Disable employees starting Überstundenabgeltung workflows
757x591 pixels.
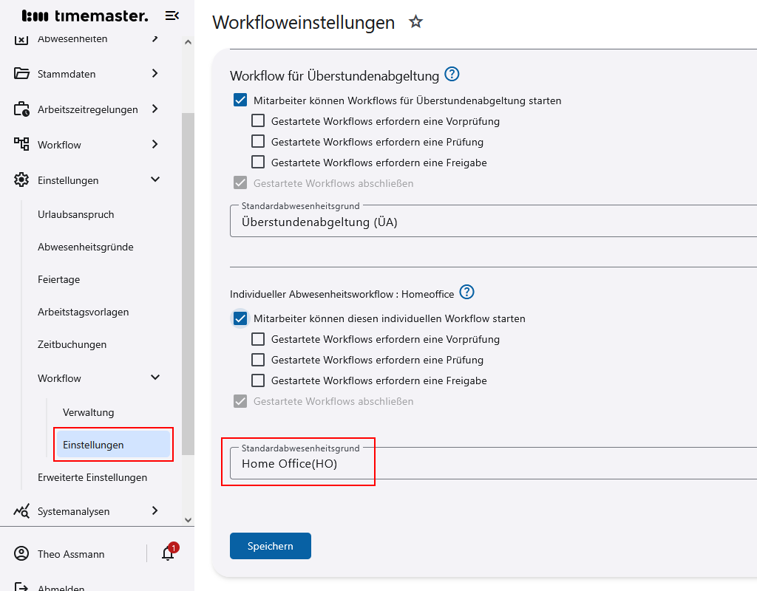click(x=240, y=100)
